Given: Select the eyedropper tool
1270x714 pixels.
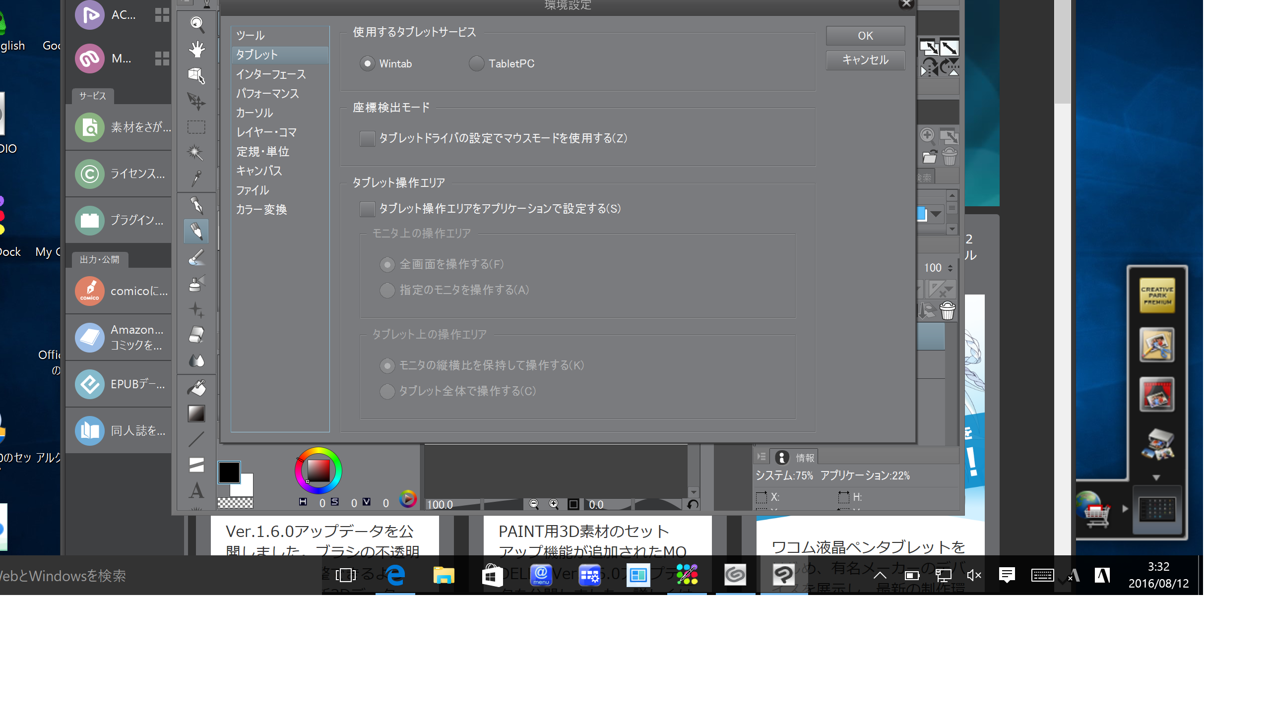Looking at the screenshot, I should pyautogui.click(x=196, y=178).
